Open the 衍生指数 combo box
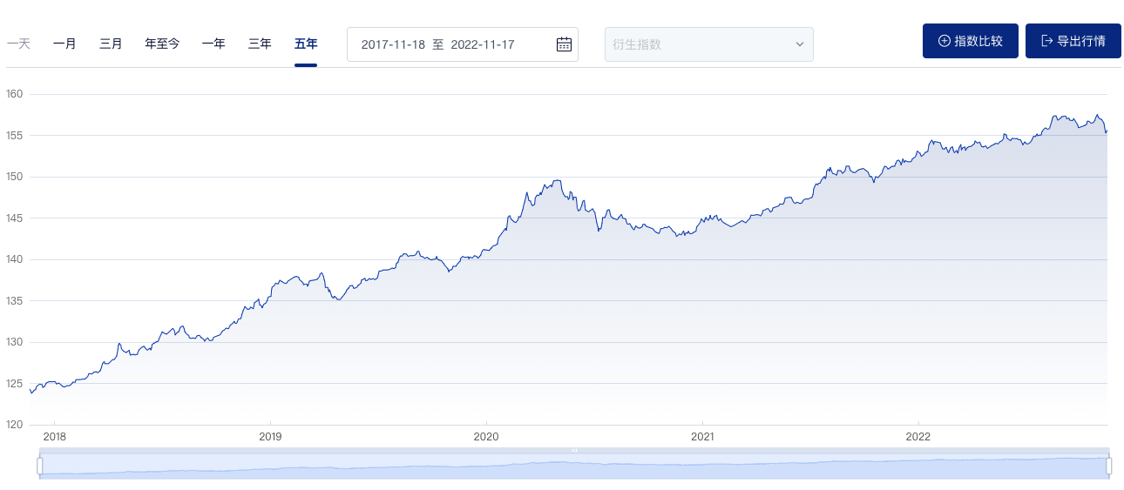Viewport: 1124px width, 490px height. (709, 44)
